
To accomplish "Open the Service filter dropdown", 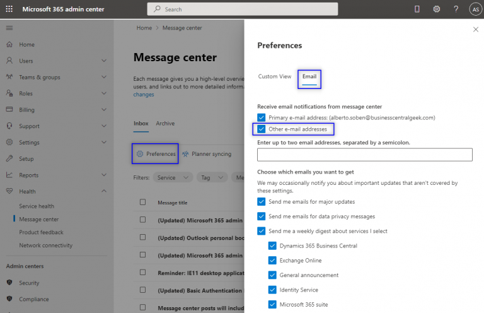I will tap(173, 177).
